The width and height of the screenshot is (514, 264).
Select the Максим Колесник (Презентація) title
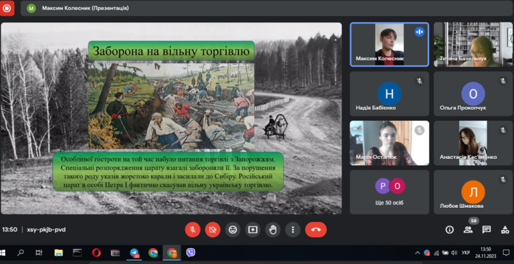coord(85,8)
